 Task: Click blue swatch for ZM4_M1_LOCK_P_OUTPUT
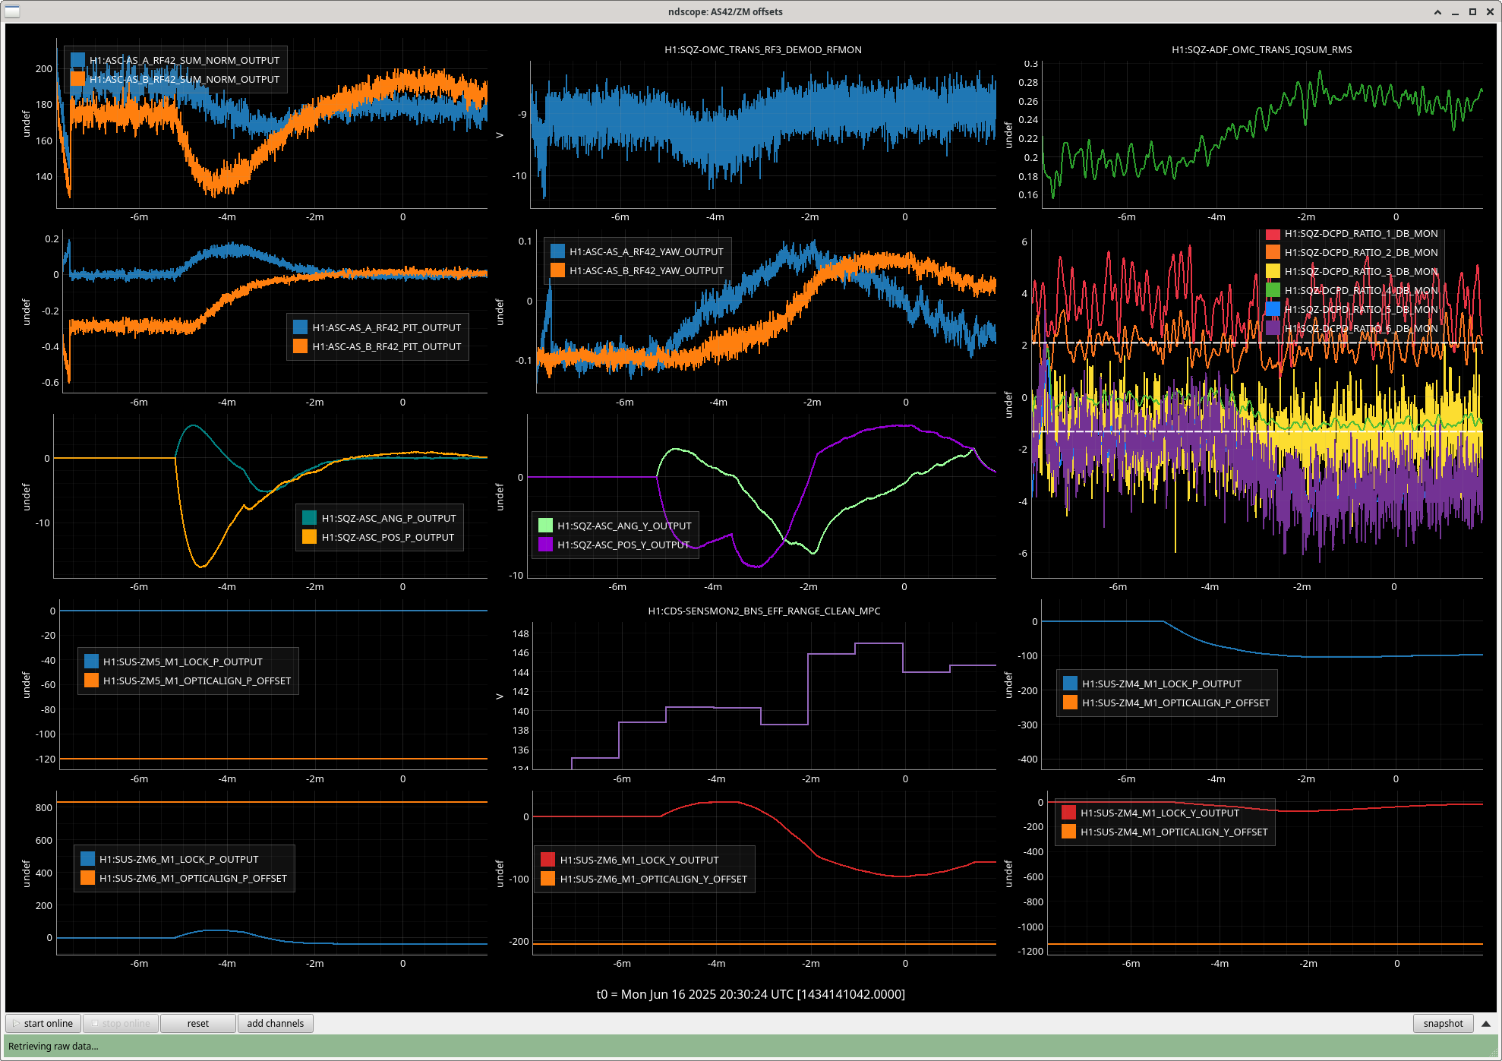(x=1071, y=684)
